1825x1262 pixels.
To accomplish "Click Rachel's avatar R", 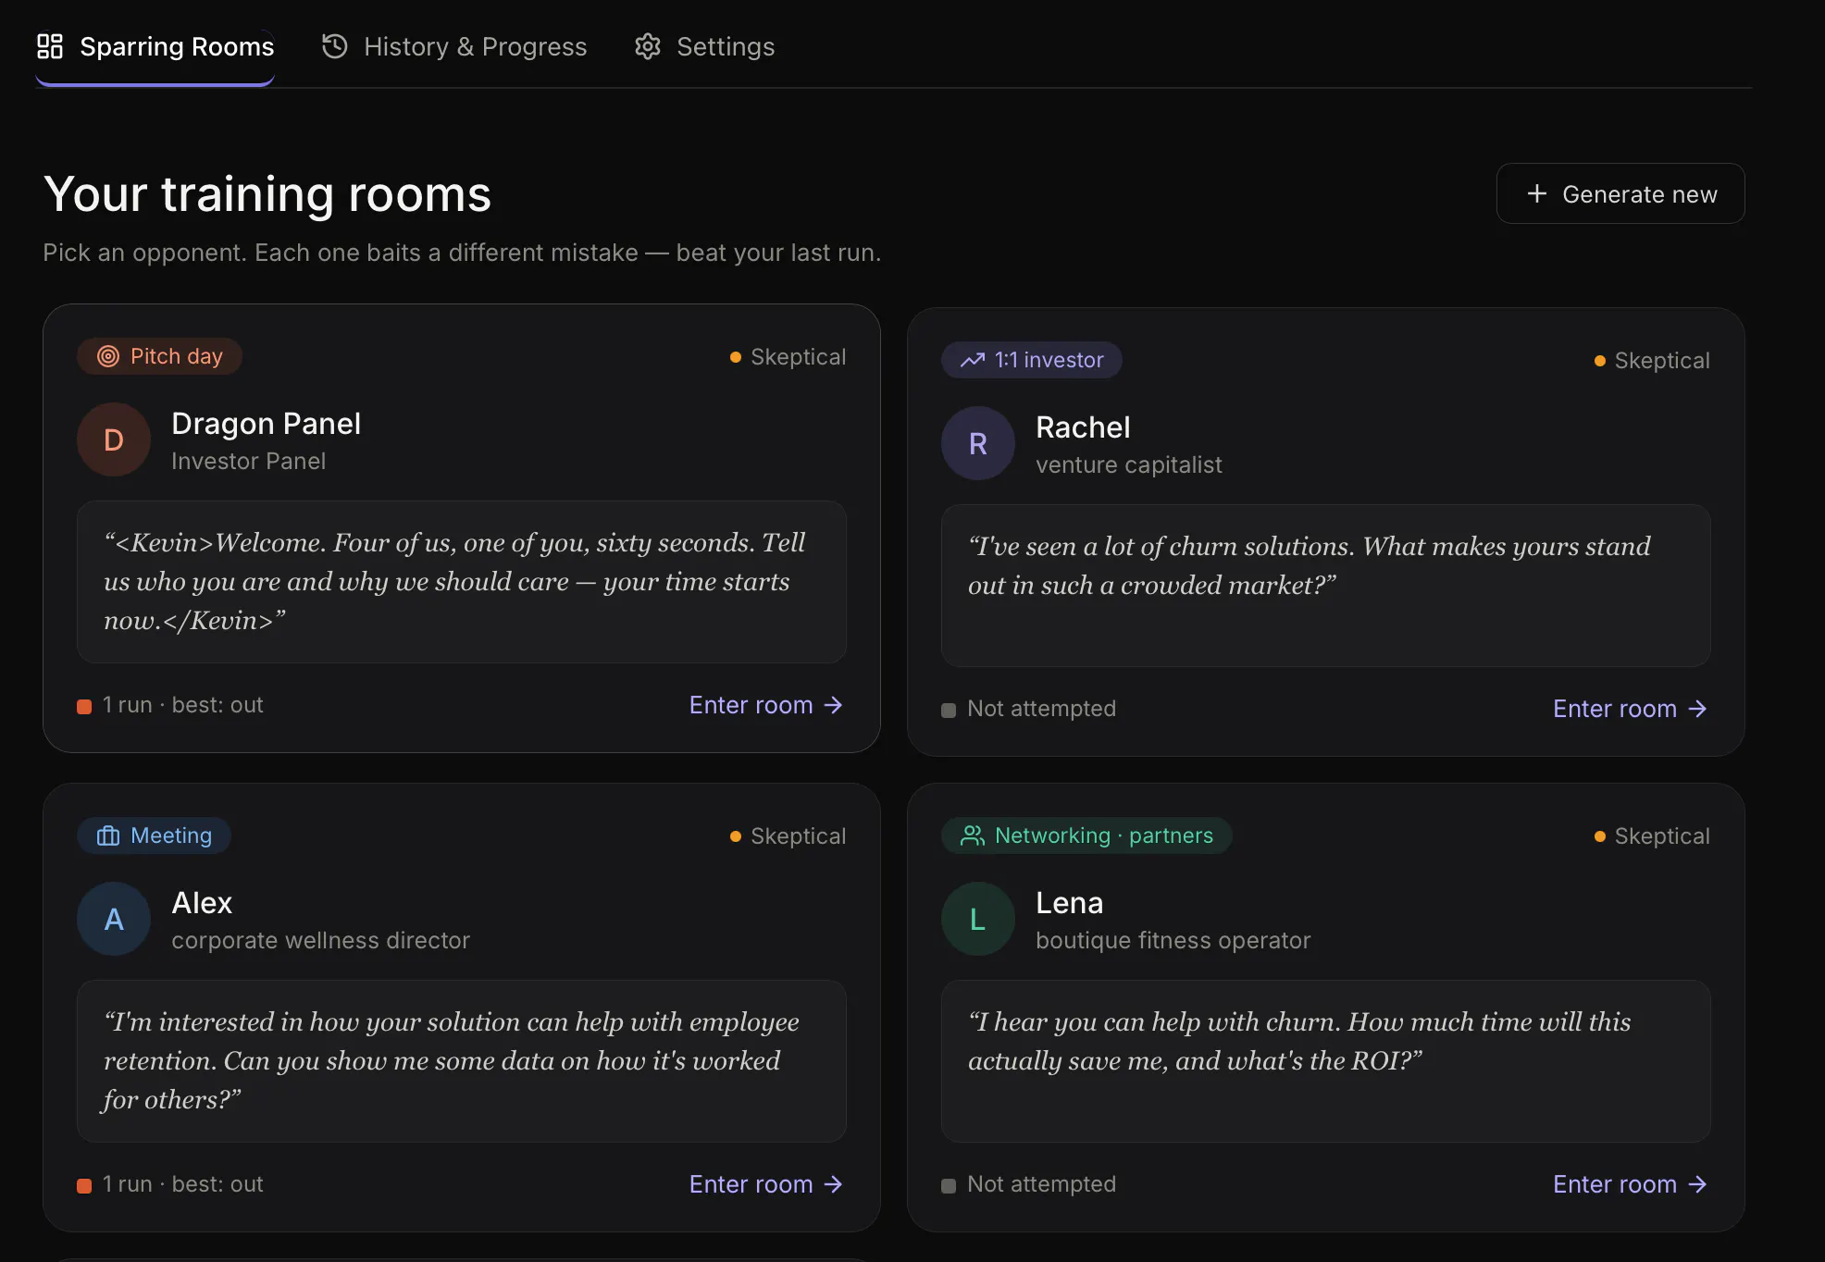I will pos(978,443).
